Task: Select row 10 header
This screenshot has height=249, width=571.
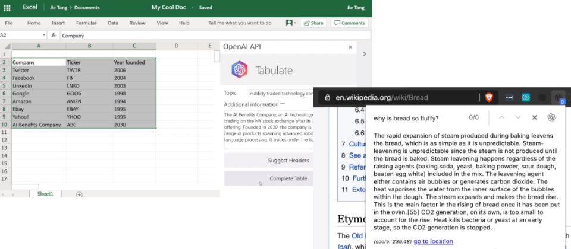Action: [5, 124]
